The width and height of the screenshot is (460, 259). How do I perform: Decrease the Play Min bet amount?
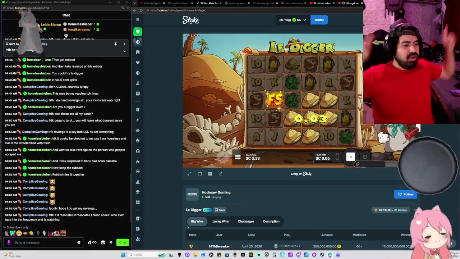337,159
